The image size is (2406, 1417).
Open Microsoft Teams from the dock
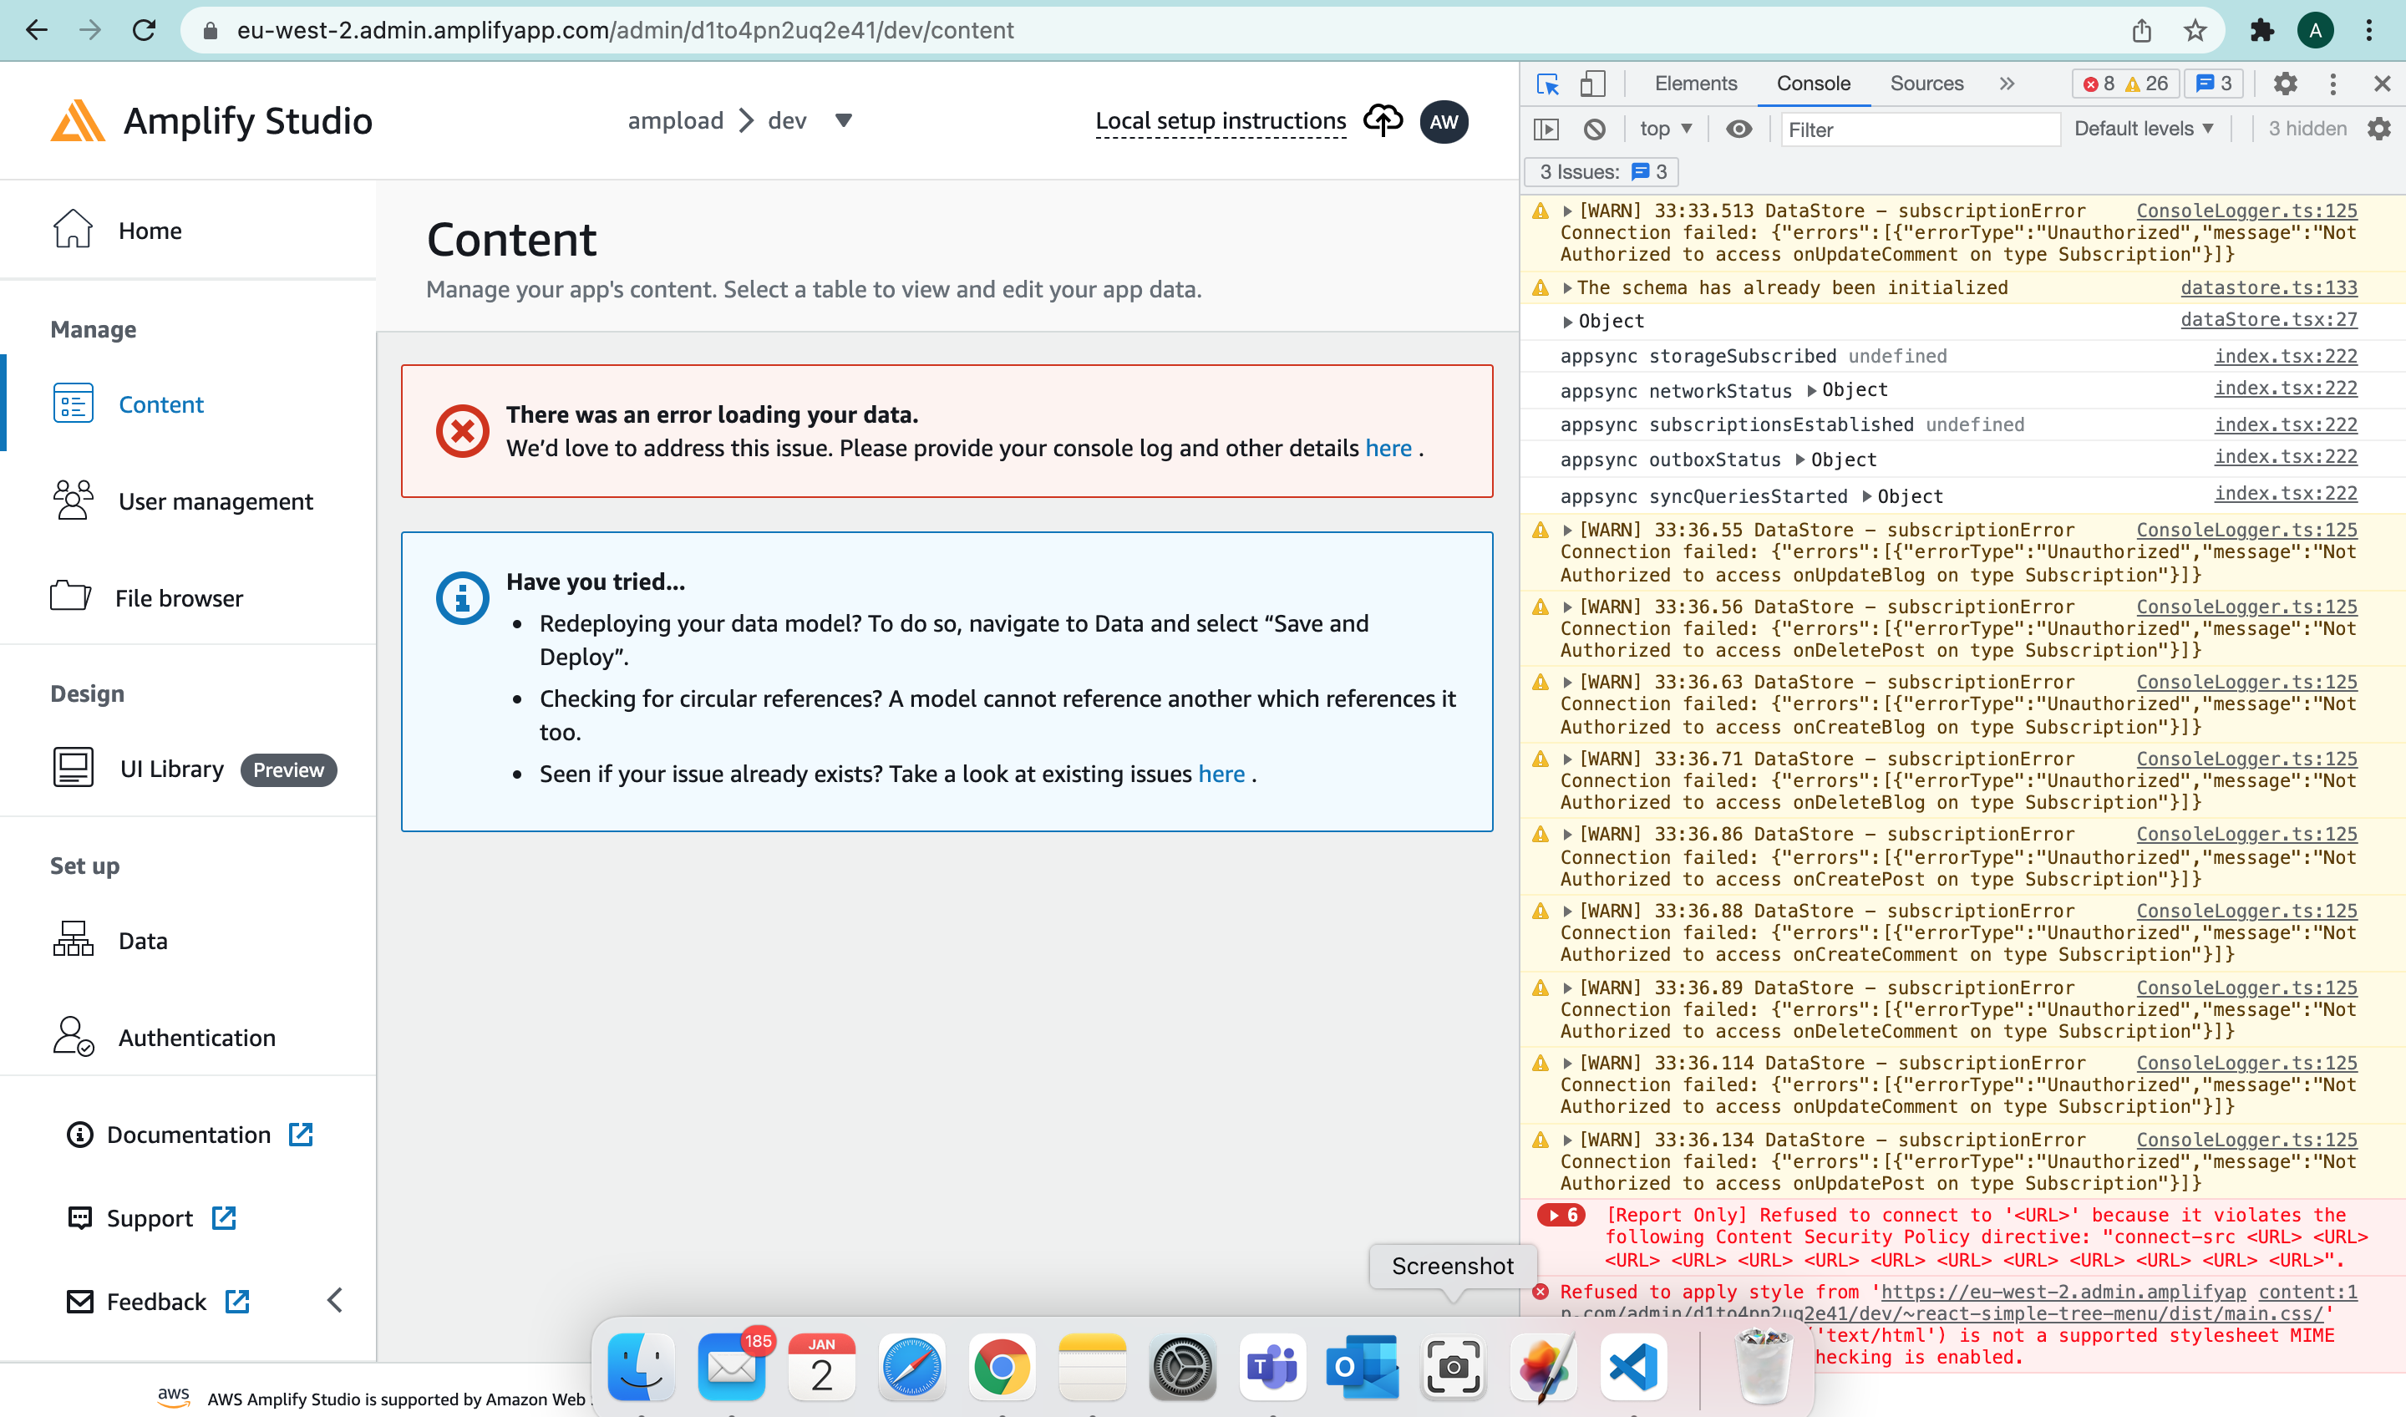coord(1272,1366)
